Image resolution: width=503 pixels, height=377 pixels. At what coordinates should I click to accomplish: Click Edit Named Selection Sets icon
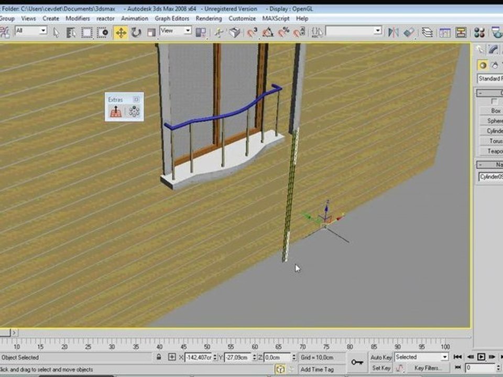pyautogui.click(x=317, y=32)
